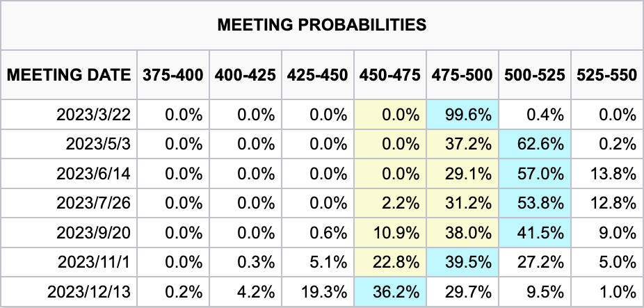Select the 375-400 column header
The width and height of the screenshot is (644, 308).
point(174,74)
